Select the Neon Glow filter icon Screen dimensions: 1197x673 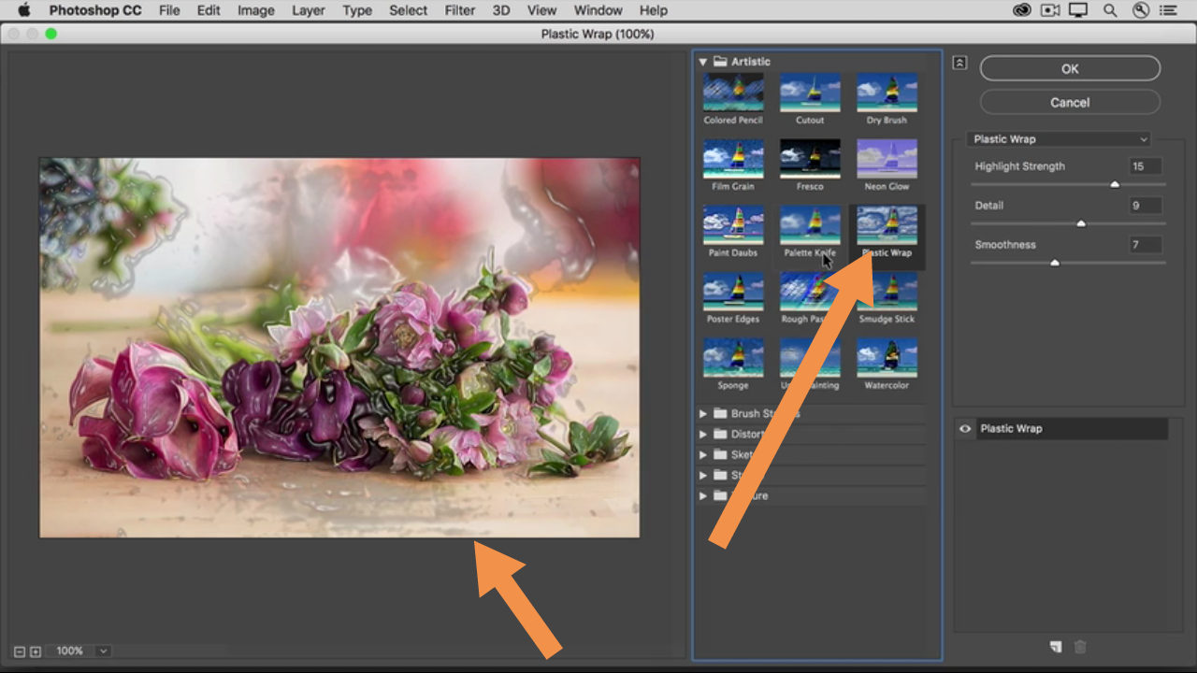(x=887, y=160)
